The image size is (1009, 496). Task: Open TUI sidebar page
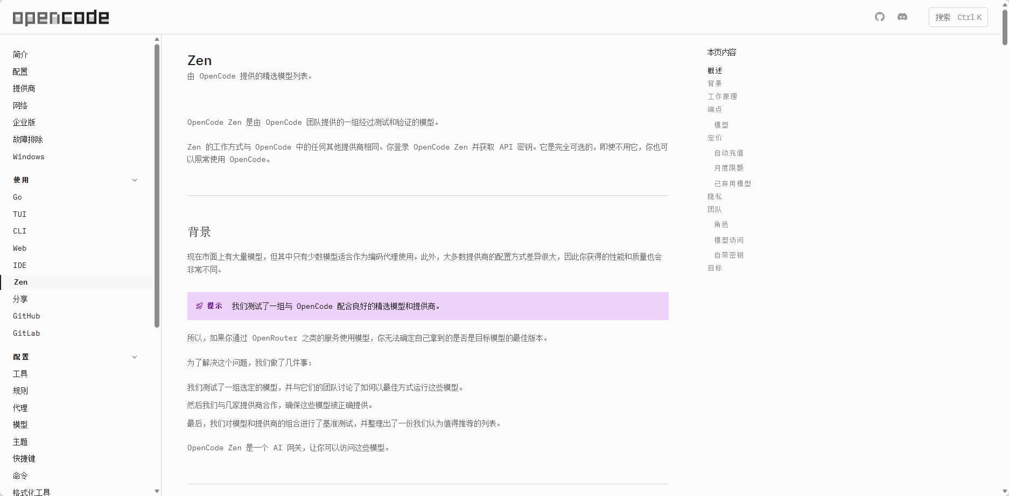point(20,214)
